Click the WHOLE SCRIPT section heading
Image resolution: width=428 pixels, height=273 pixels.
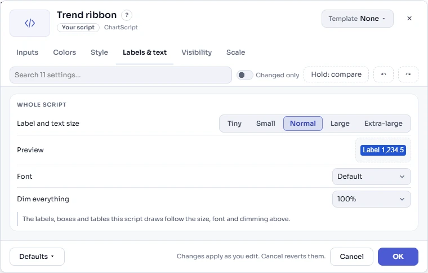pyautogui.click(x=42, y=105)
